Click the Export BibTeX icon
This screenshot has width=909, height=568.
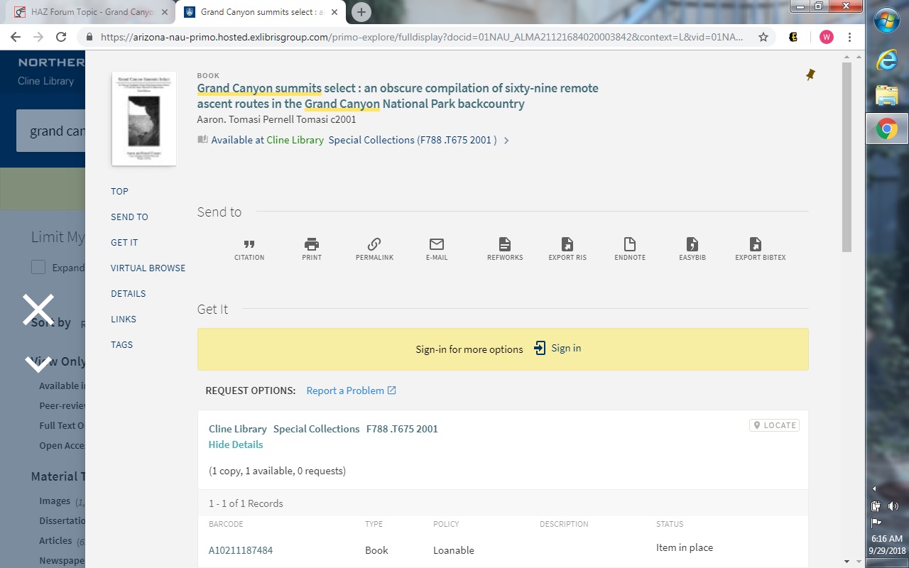point(756,245)
